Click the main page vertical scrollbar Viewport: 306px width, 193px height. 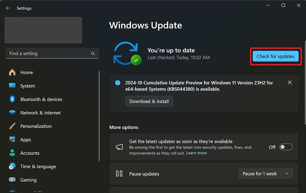tap(305, 82)
